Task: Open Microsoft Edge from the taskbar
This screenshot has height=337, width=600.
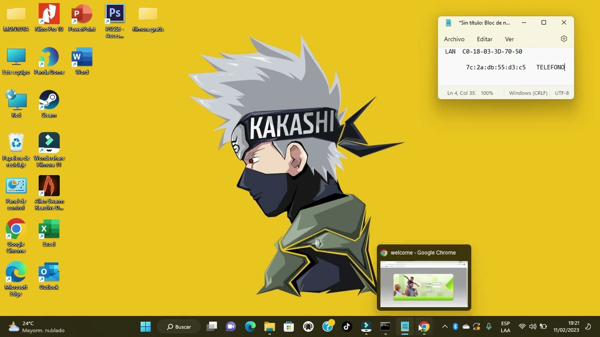Action: tap(250, 327)
